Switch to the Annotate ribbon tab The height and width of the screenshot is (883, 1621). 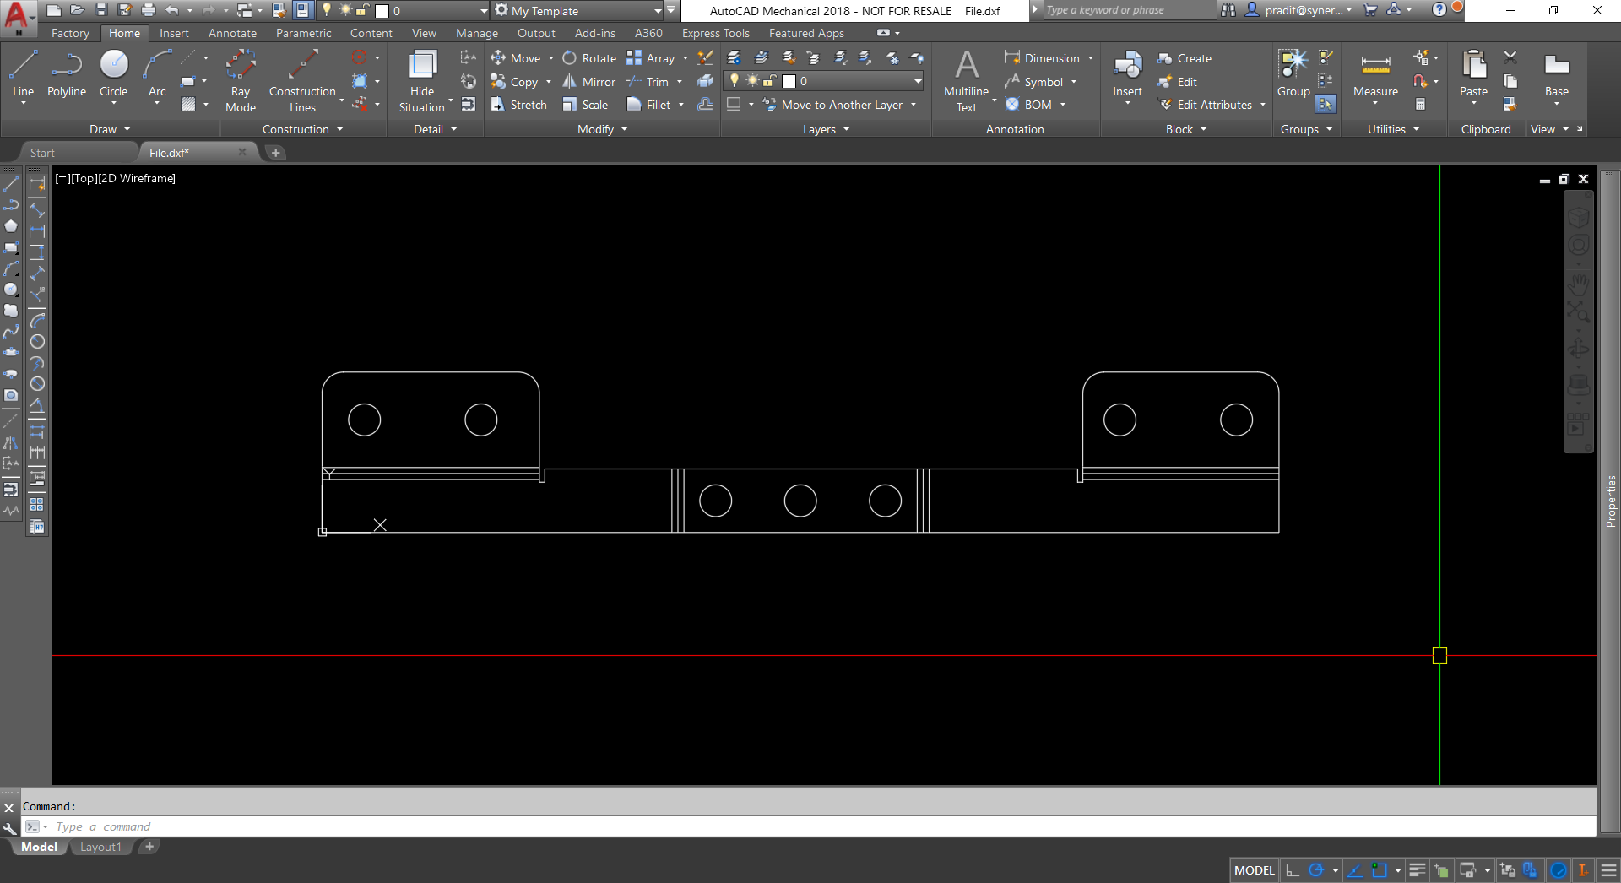pos(232,33)
